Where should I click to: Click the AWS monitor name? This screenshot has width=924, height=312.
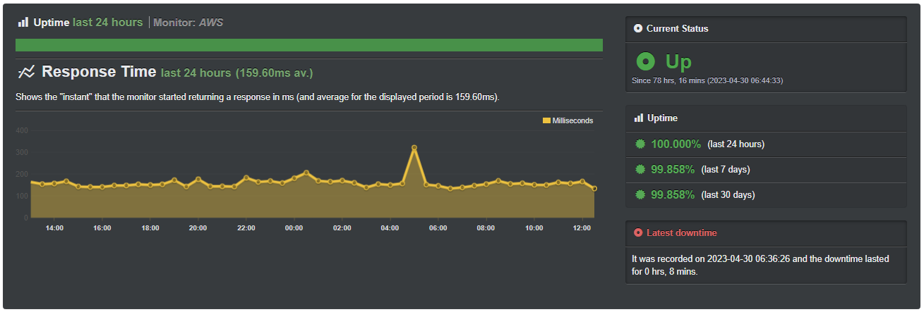[x=212, y=23]
